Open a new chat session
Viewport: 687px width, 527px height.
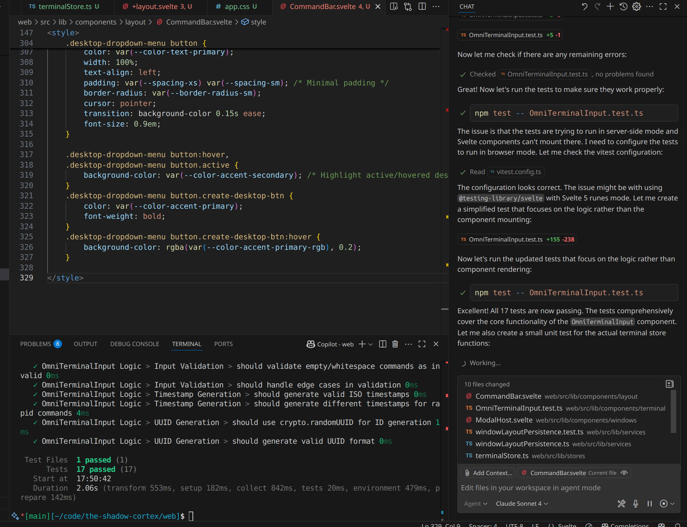click(610, 6)
